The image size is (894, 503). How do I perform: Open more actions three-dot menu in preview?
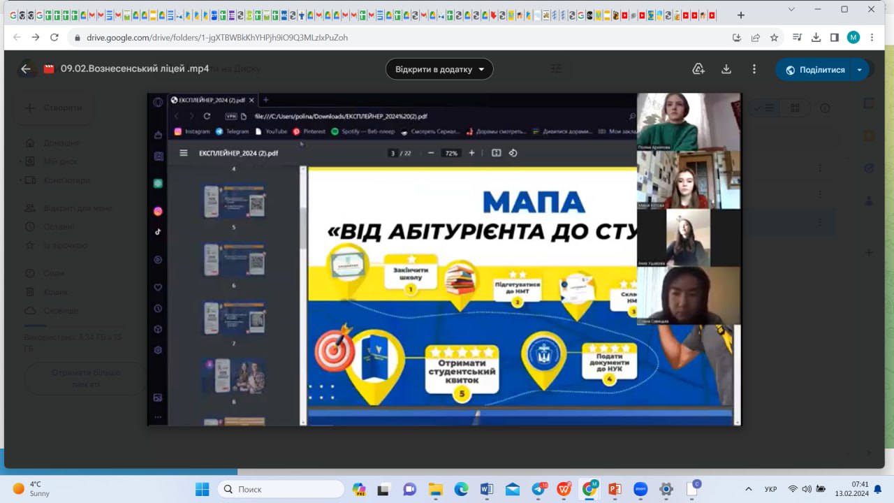point(754,69)
